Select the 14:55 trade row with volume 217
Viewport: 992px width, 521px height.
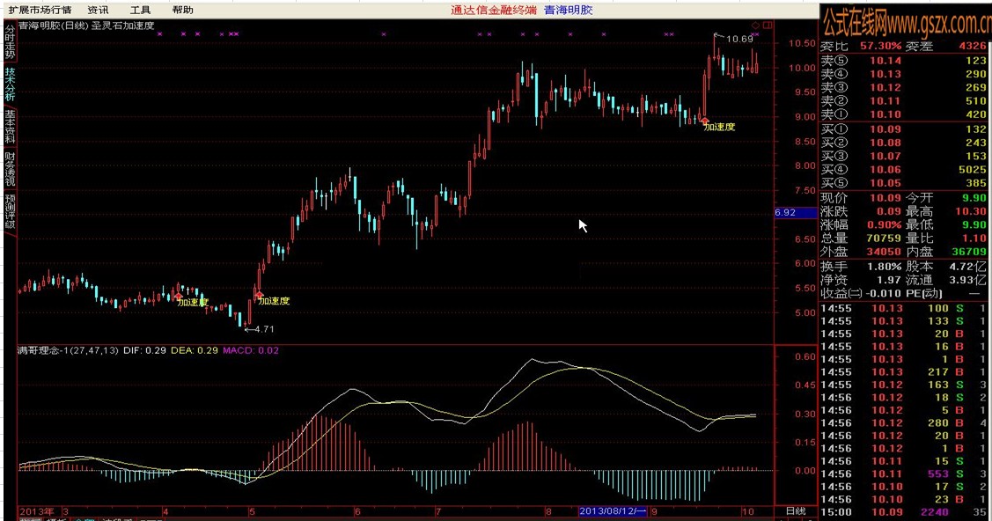tap(903, 371)
